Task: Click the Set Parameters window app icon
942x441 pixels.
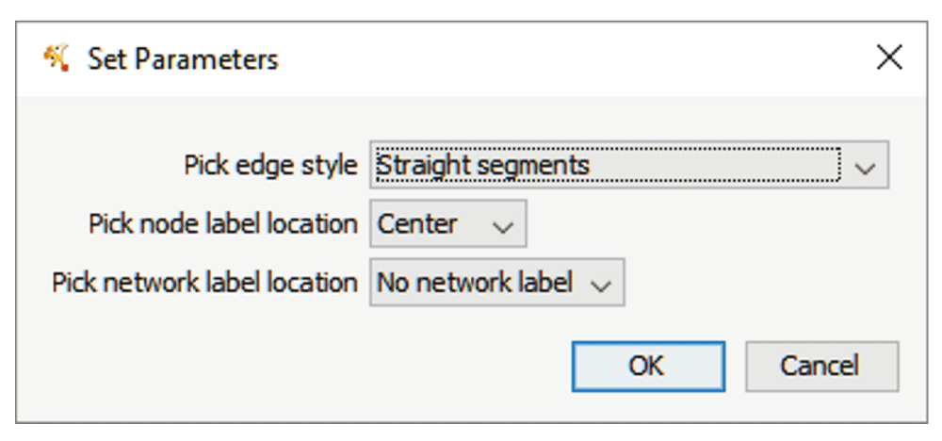Action: coord(57,58)
